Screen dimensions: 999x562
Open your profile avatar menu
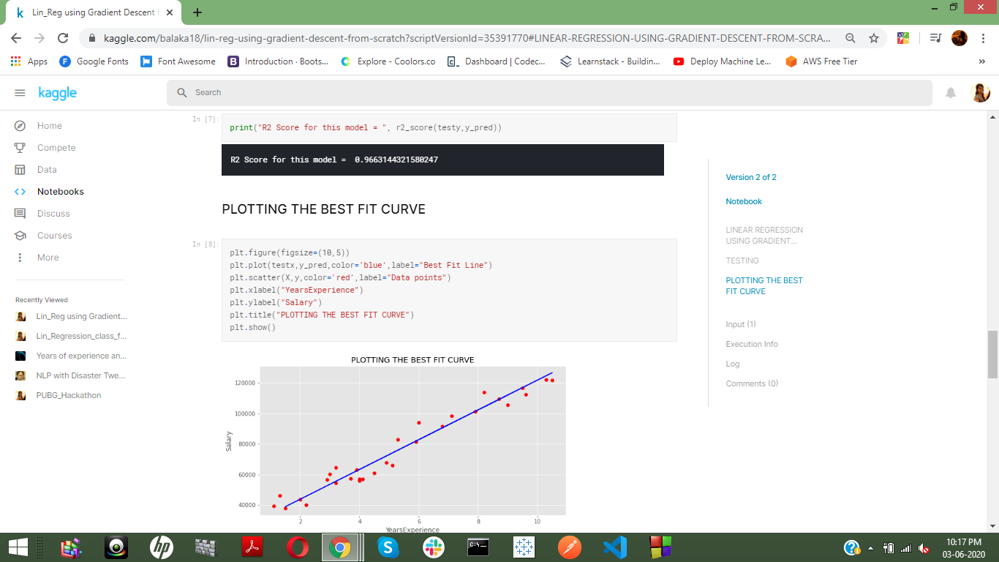click(x=981, y=92)
